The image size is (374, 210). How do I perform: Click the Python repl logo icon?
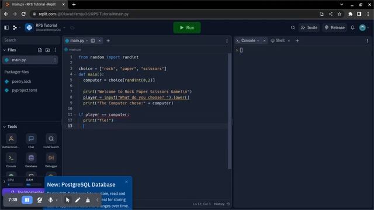tap(29, 27)
